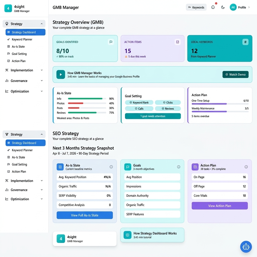Expand Implementation chevron in lower sidebar group

(42, 181)
